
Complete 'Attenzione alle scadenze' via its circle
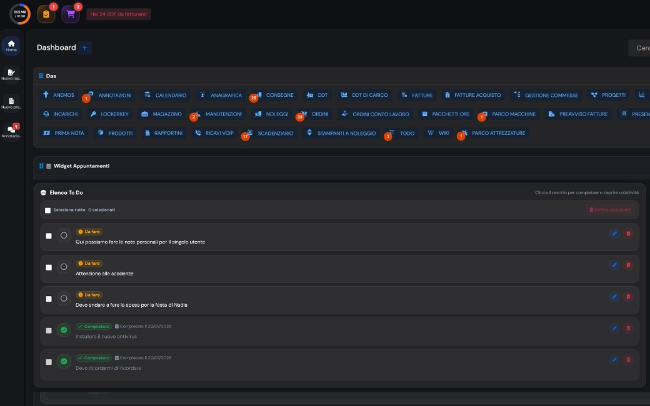63,267
